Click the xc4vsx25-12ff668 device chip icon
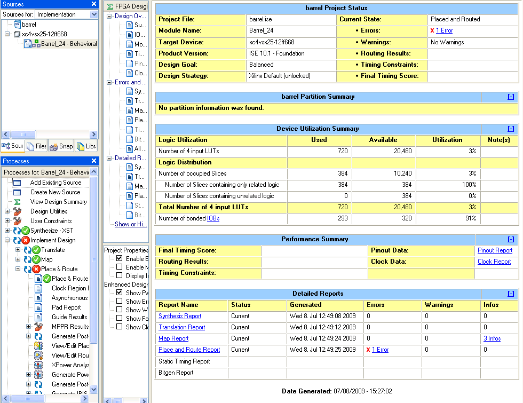The width and height of the screenshot is (523, 403). (17, 34)
